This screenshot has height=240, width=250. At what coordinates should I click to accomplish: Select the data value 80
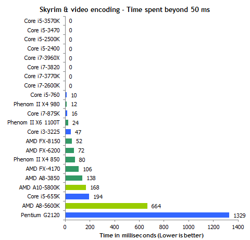[82, 160]
